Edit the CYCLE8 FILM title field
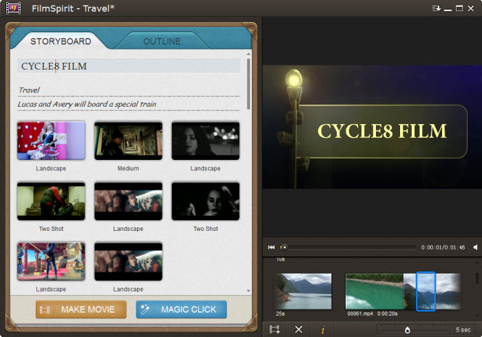Viewport: 482px width, 337px height. point(129,66)
